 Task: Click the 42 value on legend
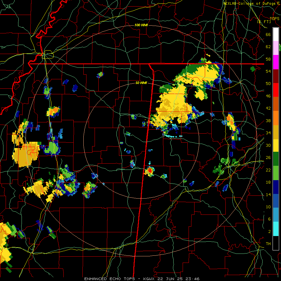[x=268, y=108]
